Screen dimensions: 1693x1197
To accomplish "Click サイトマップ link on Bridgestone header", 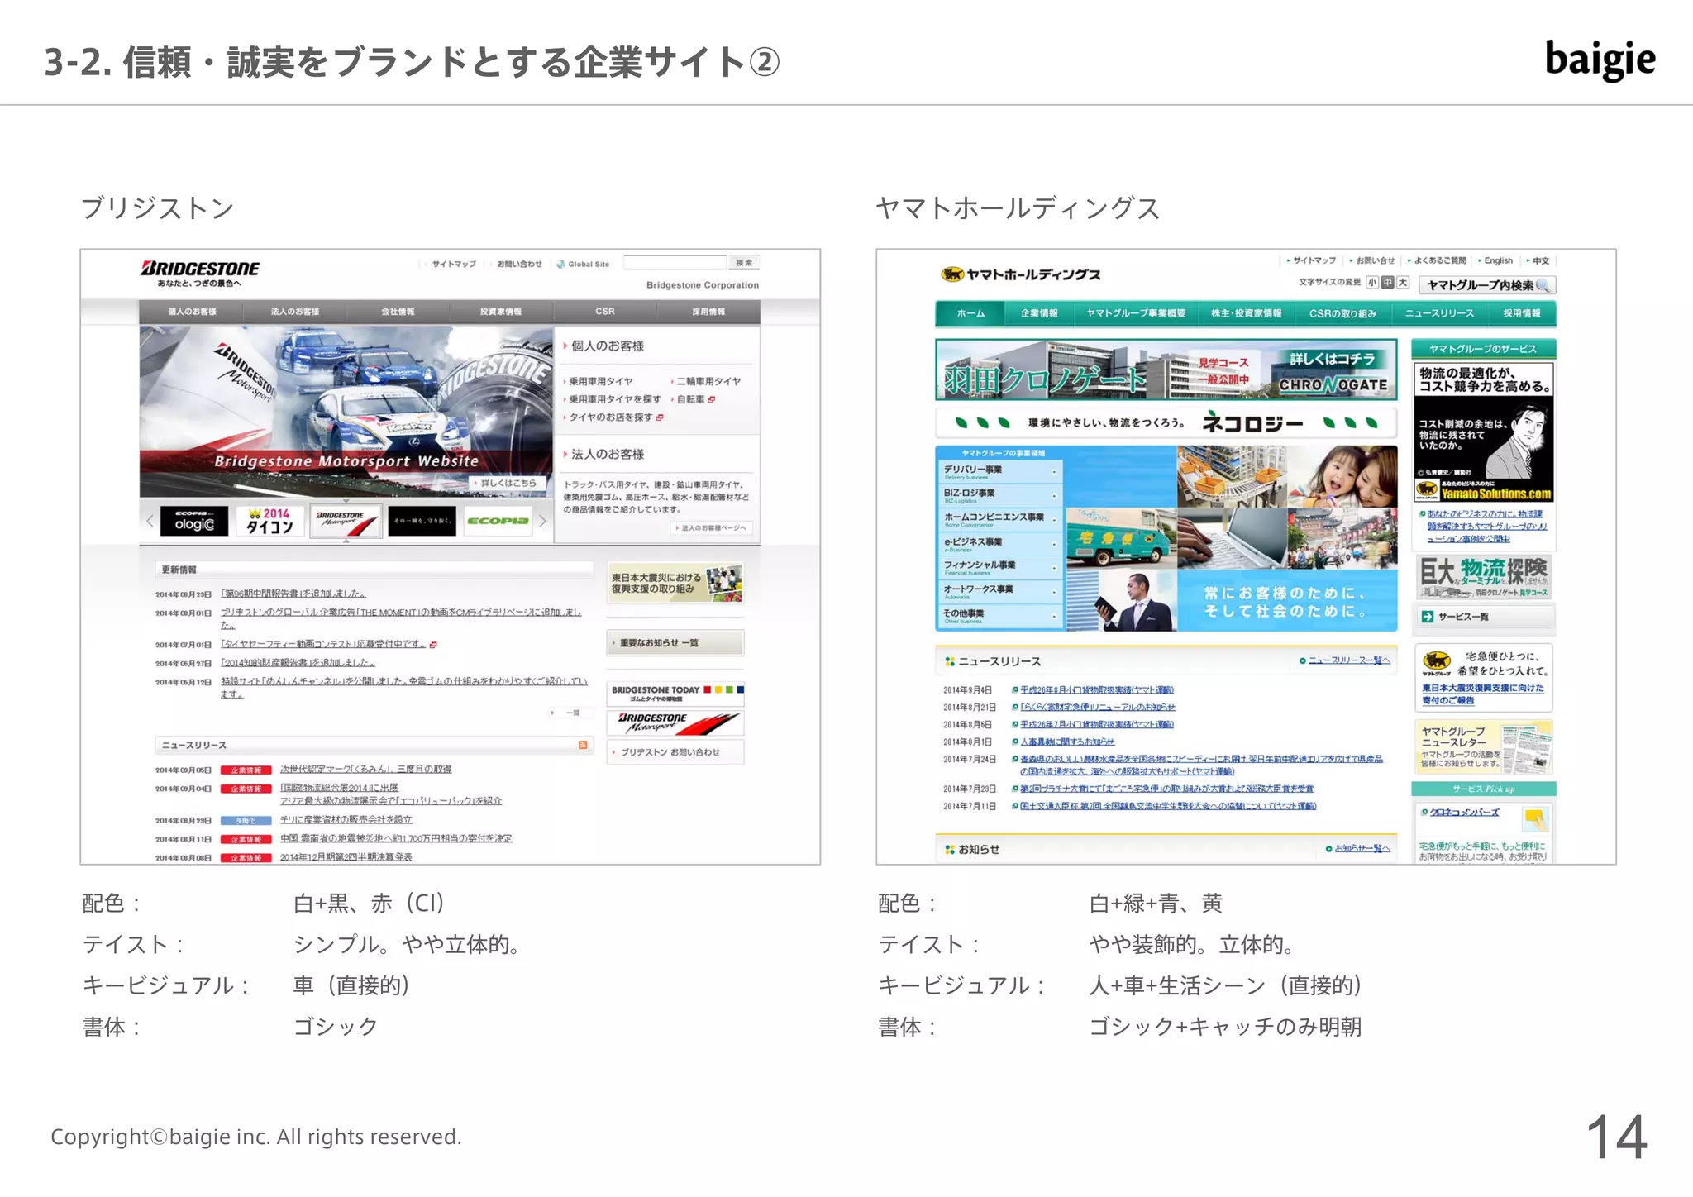I will click(454, 265).
